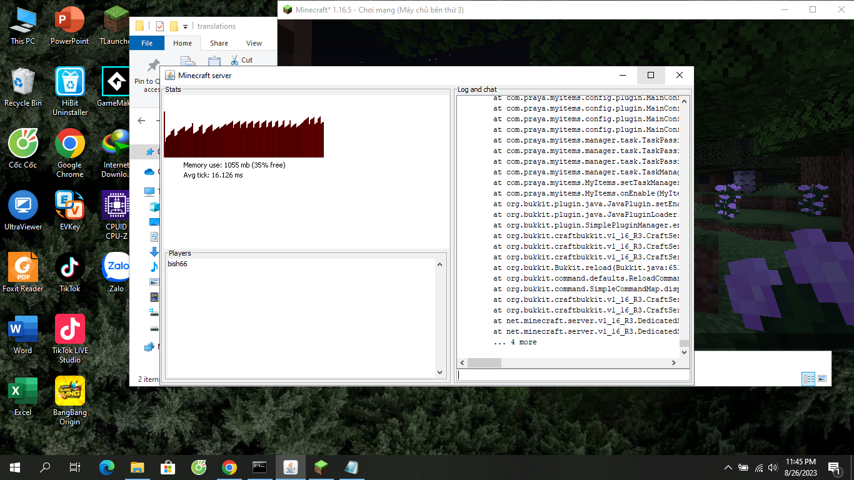This screenshot has width=854, height=480.
Task: Open Notepad app from the taskbar
Action: coord(352,467)
